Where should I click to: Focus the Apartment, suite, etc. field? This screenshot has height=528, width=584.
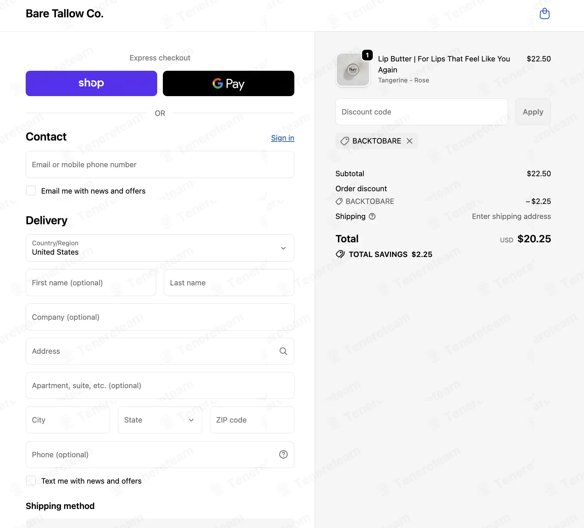[160, 385]
